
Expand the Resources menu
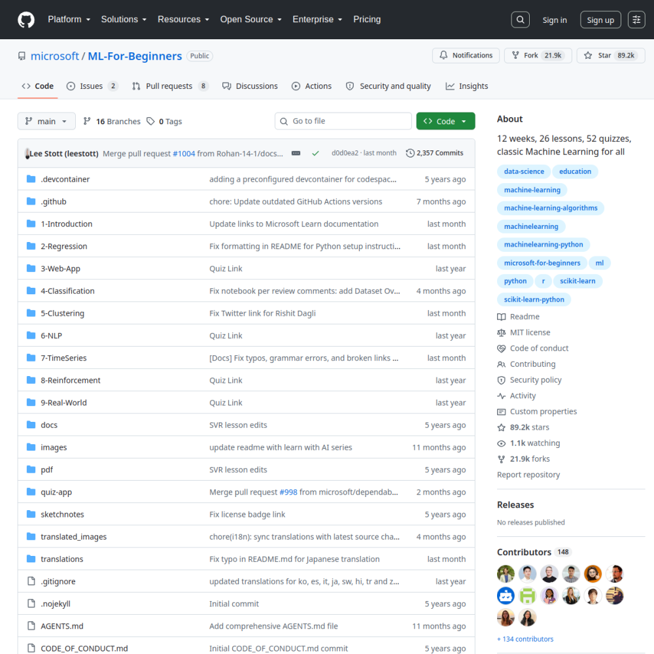click(183, 20)
